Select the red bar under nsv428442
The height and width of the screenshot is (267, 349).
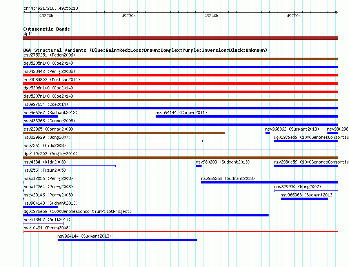tap(180, 75)
